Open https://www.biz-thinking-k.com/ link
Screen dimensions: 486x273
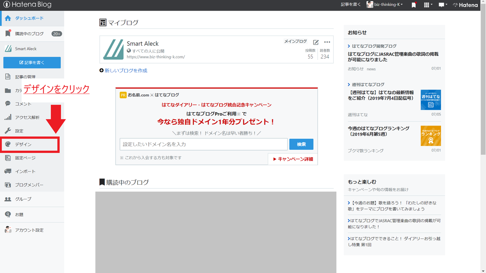[156, 57]
